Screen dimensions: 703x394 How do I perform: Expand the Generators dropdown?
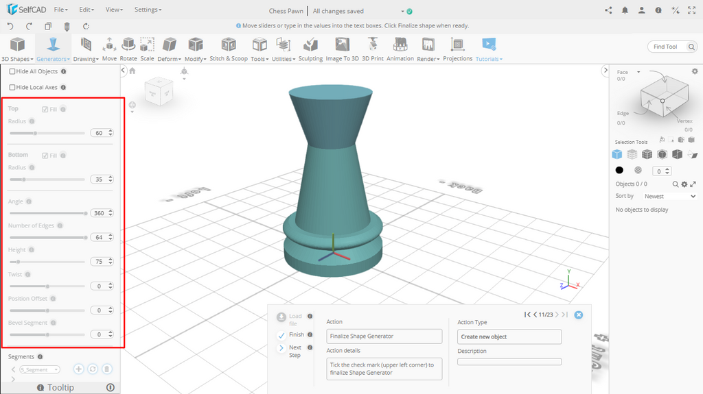click(x=54, y=59)
